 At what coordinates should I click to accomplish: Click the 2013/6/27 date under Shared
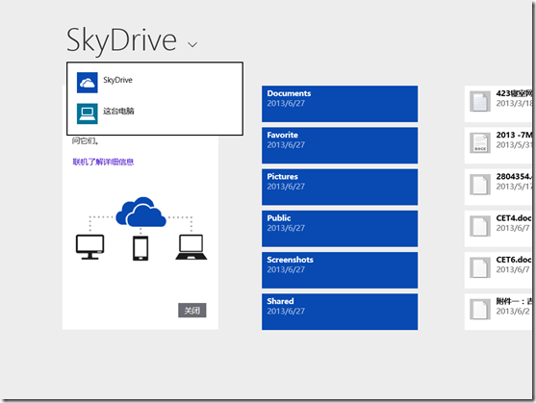[286, 311]
